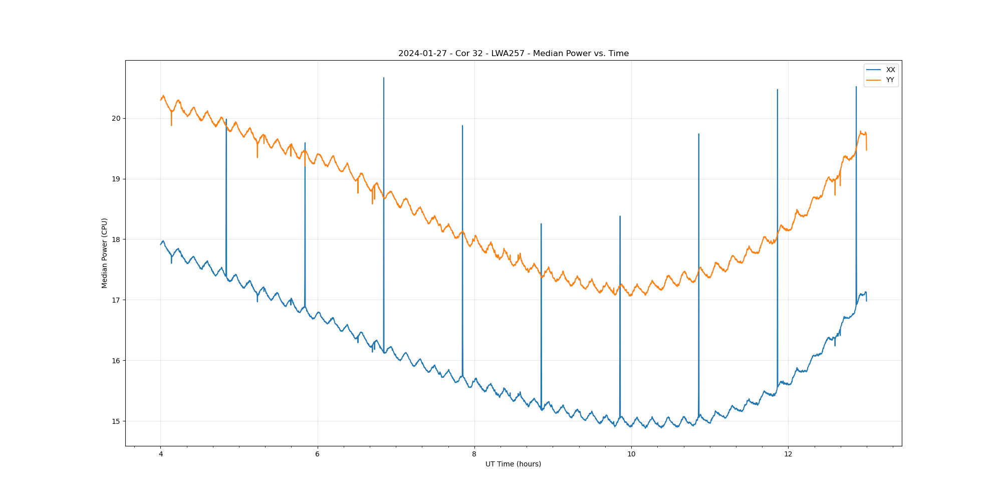This screenshot has width=1002, height=501.
Task: Click y-axis tick label 19
Action: pyautogui.click(x=116, y=179)
